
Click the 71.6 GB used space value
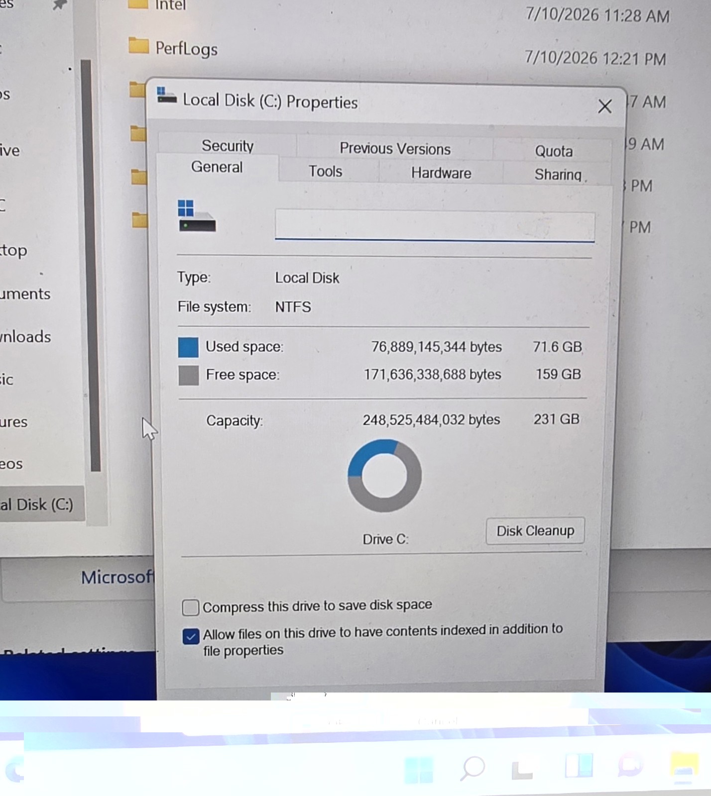point(557,346)
